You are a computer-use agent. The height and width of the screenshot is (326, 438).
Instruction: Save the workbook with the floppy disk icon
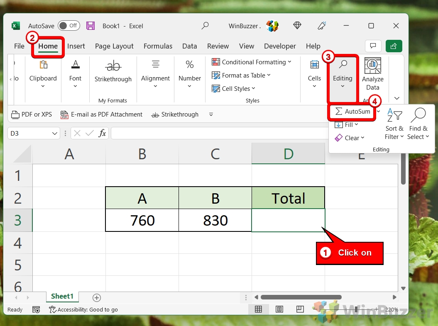point(90,26)
